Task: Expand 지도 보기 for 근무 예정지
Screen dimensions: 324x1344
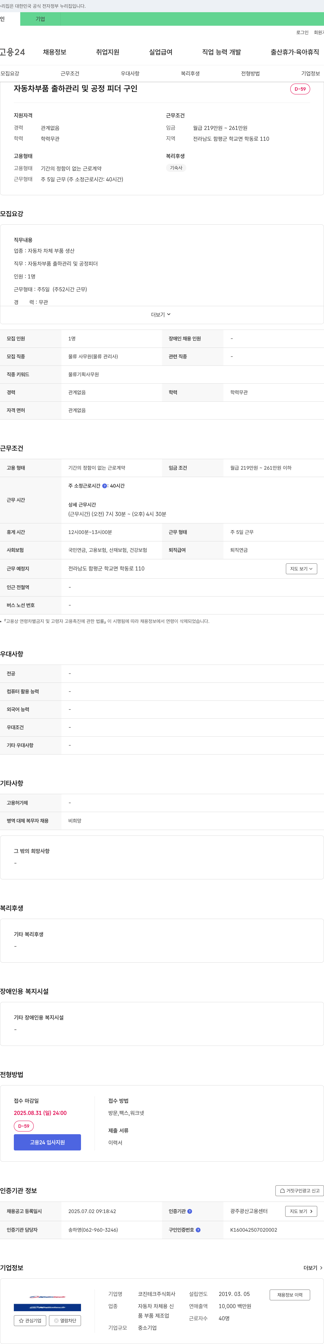Action: (301, 569)
